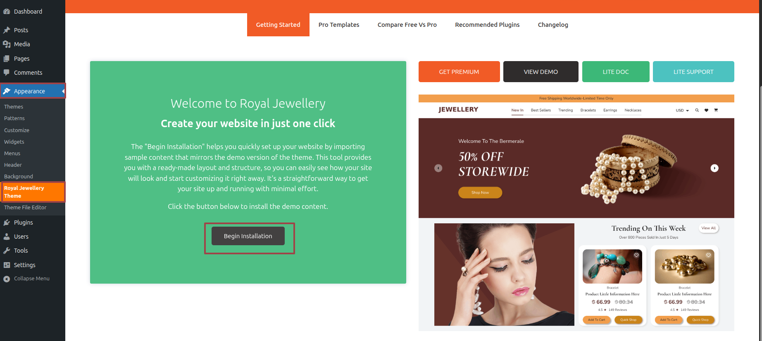
Task: Switch to the Pro Templates tab
Action: 339,25
